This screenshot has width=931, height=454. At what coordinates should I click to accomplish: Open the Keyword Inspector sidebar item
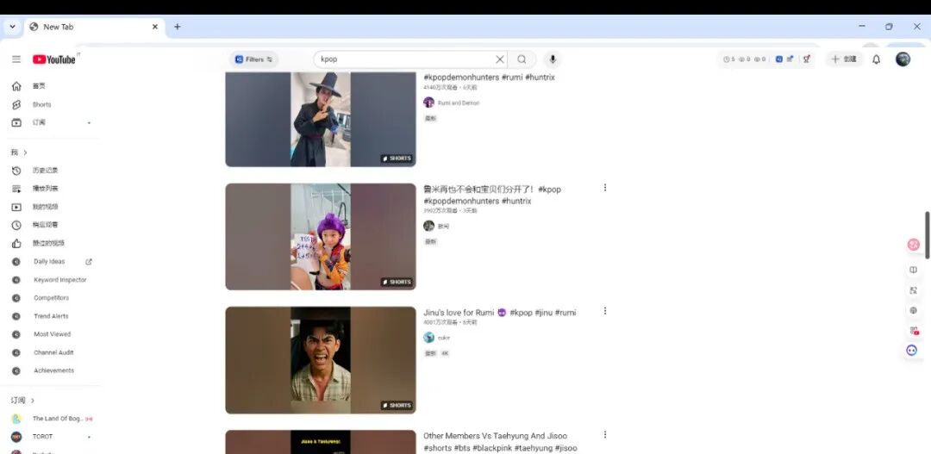click(x=59, y=280)
